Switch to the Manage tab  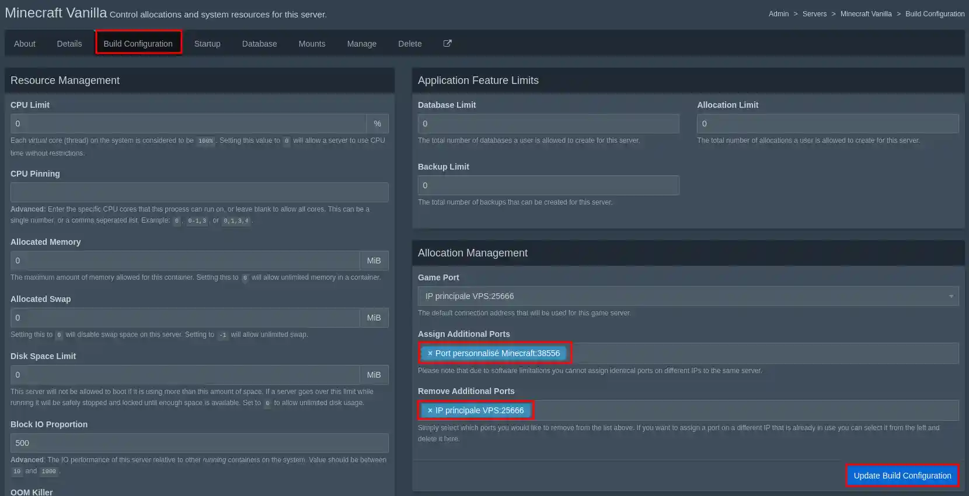click(362, 44)
